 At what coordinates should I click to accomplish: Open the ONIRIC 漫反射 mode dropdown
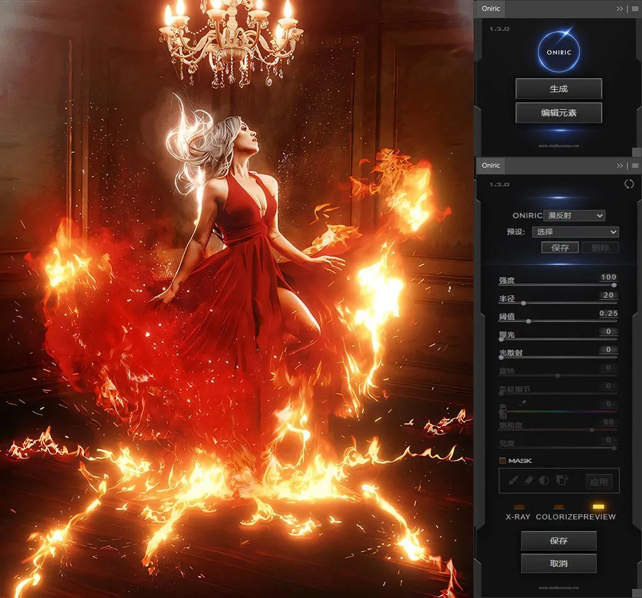574,215
